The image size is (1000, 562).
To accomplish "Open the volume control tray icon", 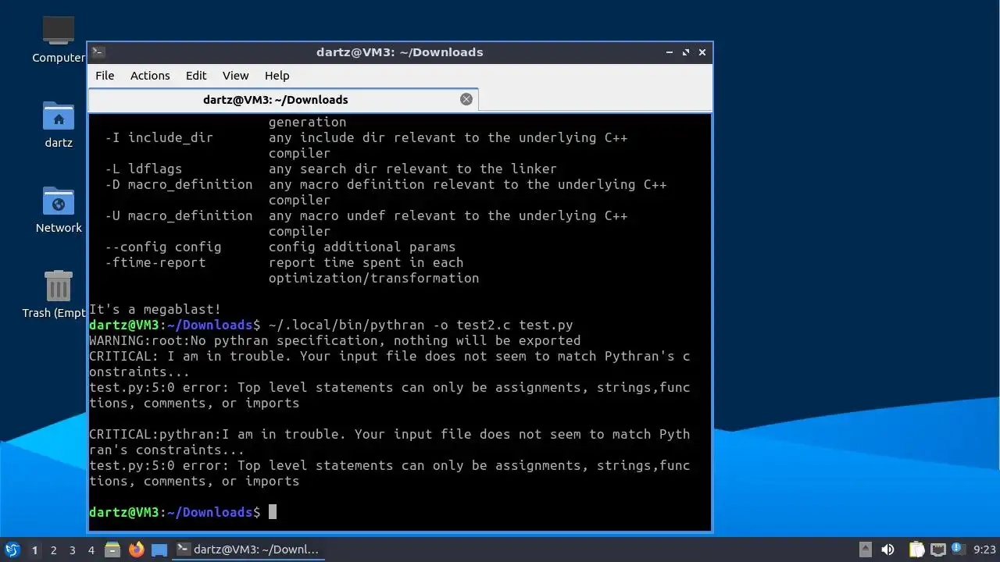I will coord(887,550).
